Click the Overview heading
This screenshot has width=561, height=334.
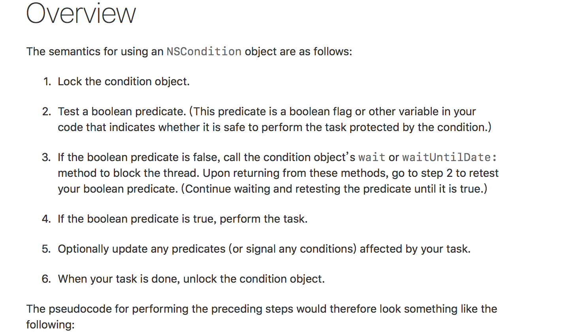click(81, 14)
